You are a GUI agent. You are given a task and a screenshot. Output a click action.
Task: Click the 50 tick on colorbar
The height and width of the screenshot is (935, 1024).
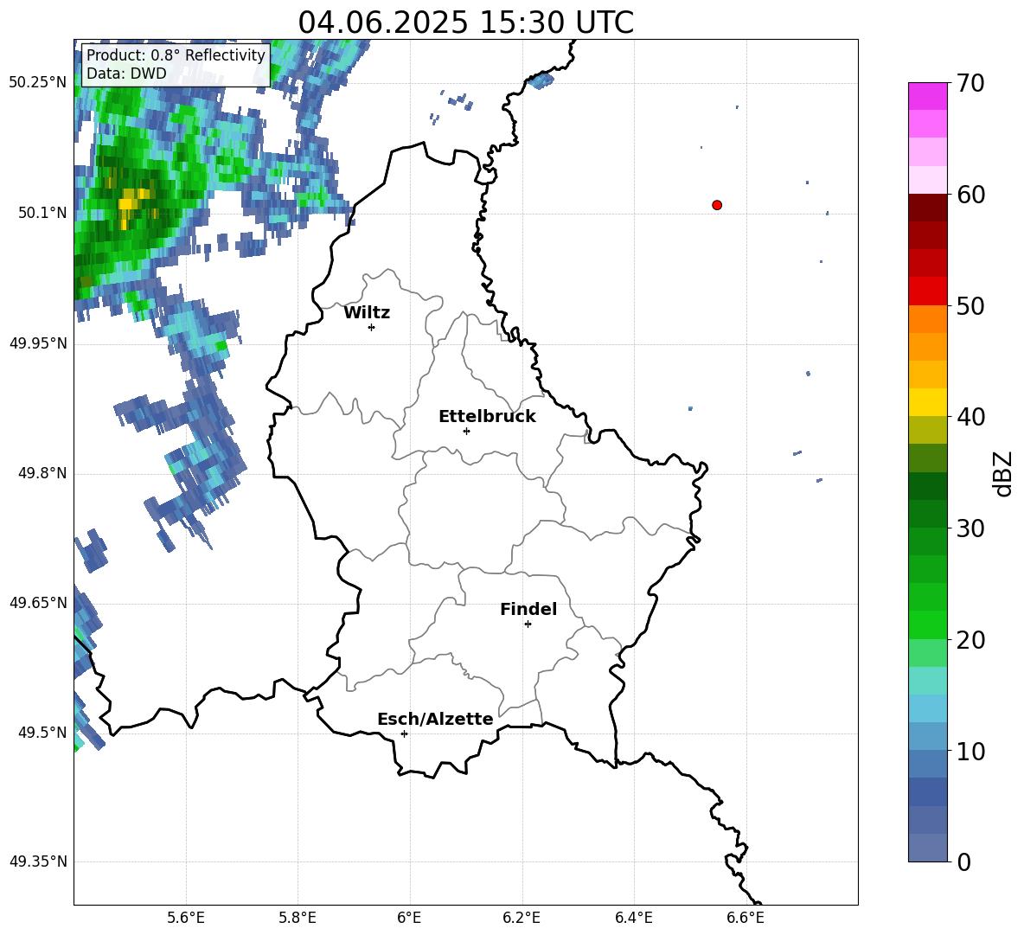pos(970,305)
